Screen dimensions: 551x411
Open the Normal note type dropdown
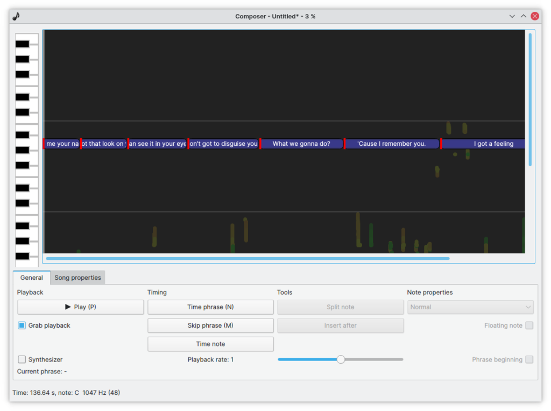470,307
